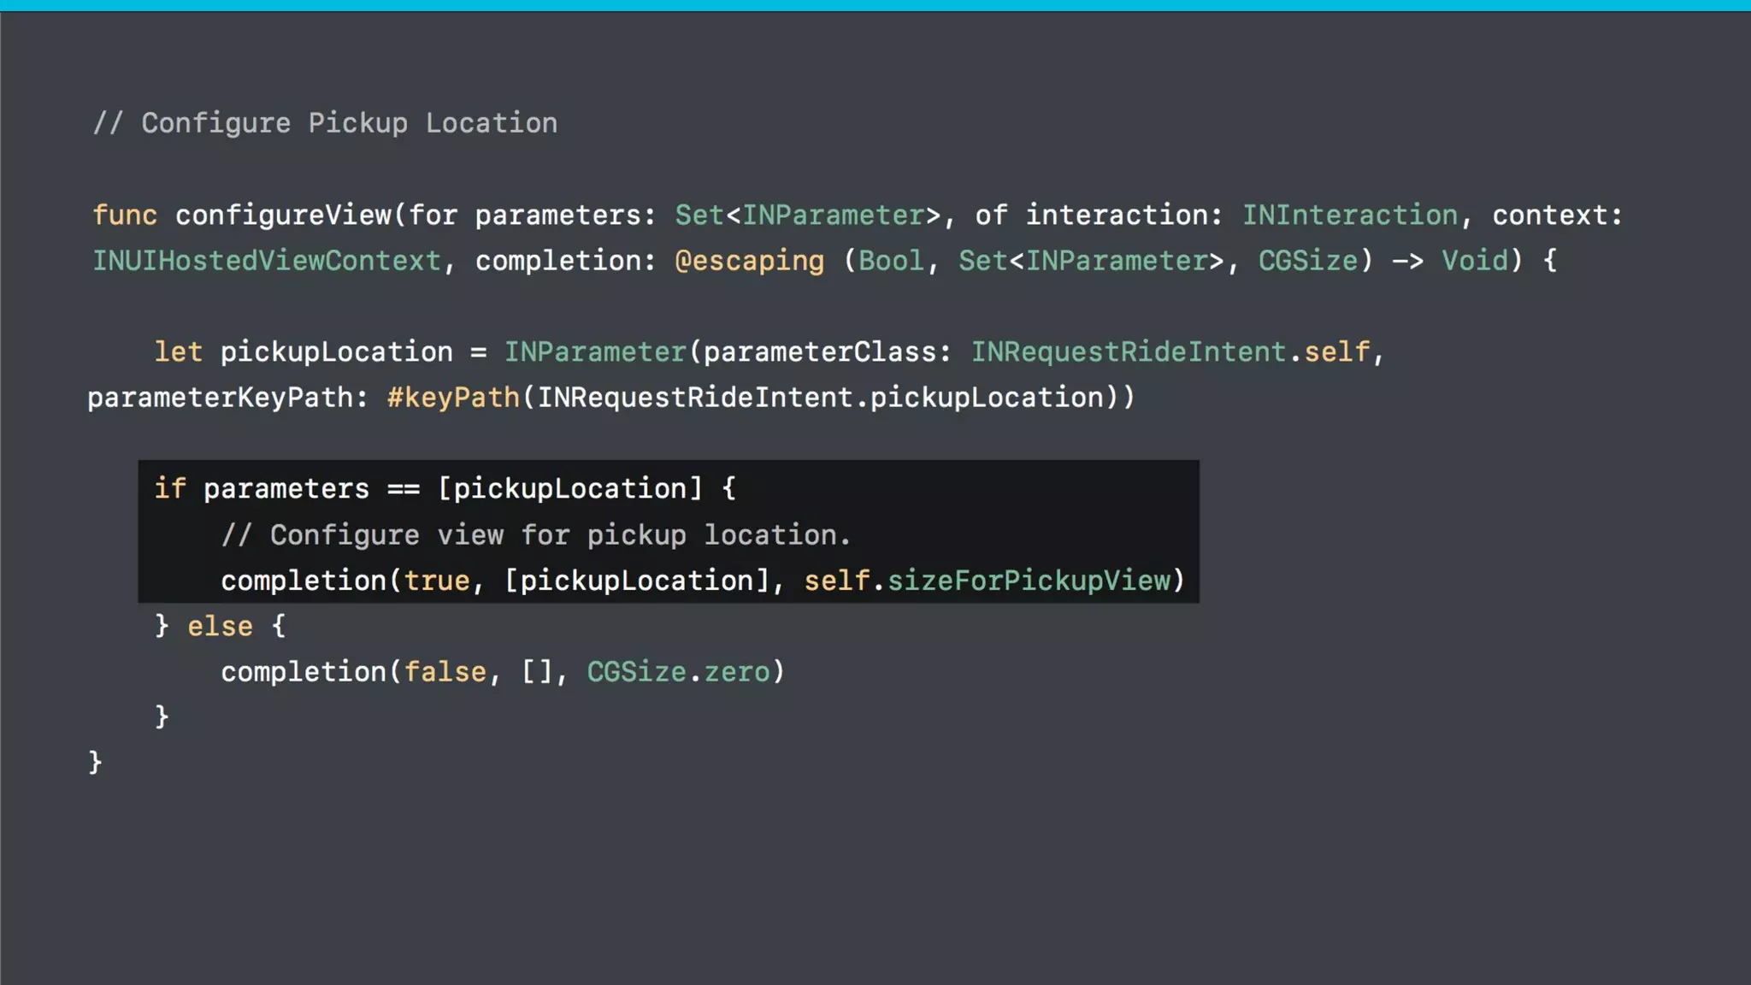Click the 'func' keyword
Screen dimensions: 1751x985
pos(125,215)
